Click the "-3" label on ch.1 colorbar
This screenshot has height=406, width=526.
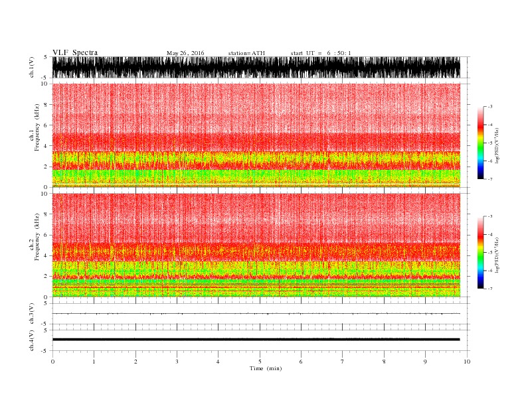coord(490,107)
